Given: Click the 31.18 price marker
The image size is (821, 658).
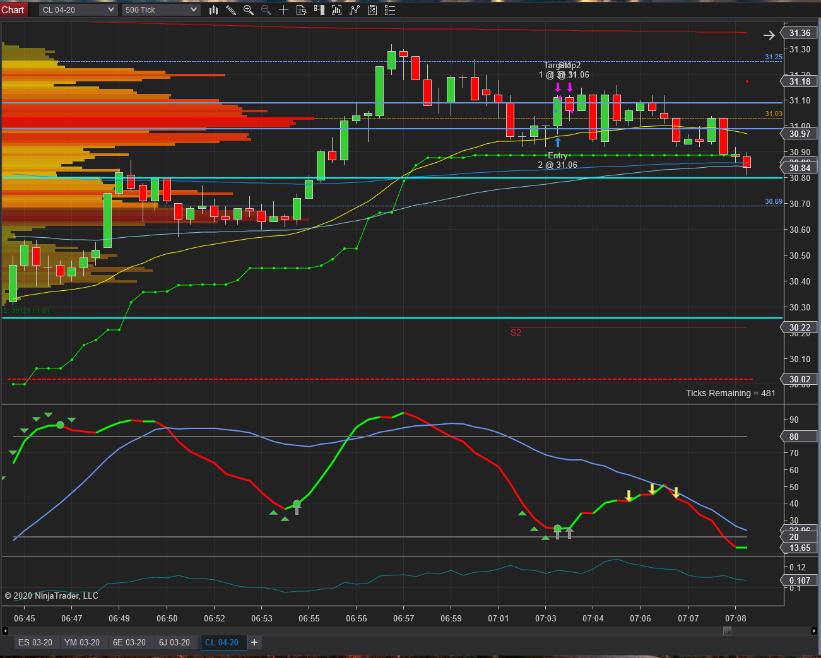Looking at the screenshot, I should pos(800,81).
